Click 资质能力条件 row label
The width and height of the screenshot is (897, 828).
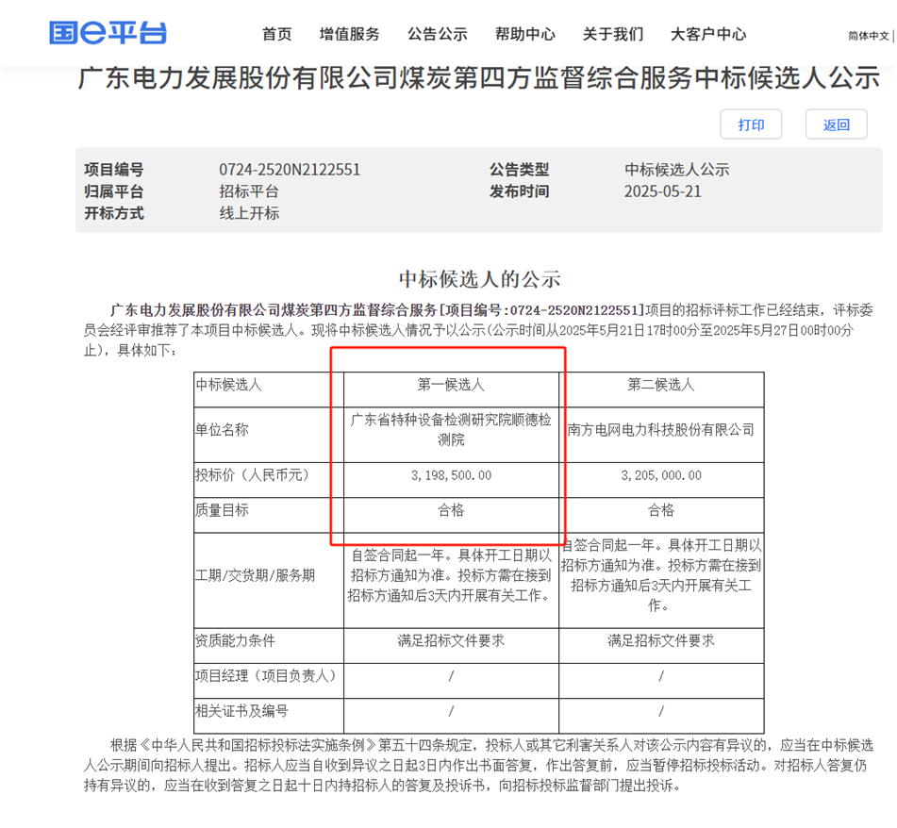pos(235,641)
